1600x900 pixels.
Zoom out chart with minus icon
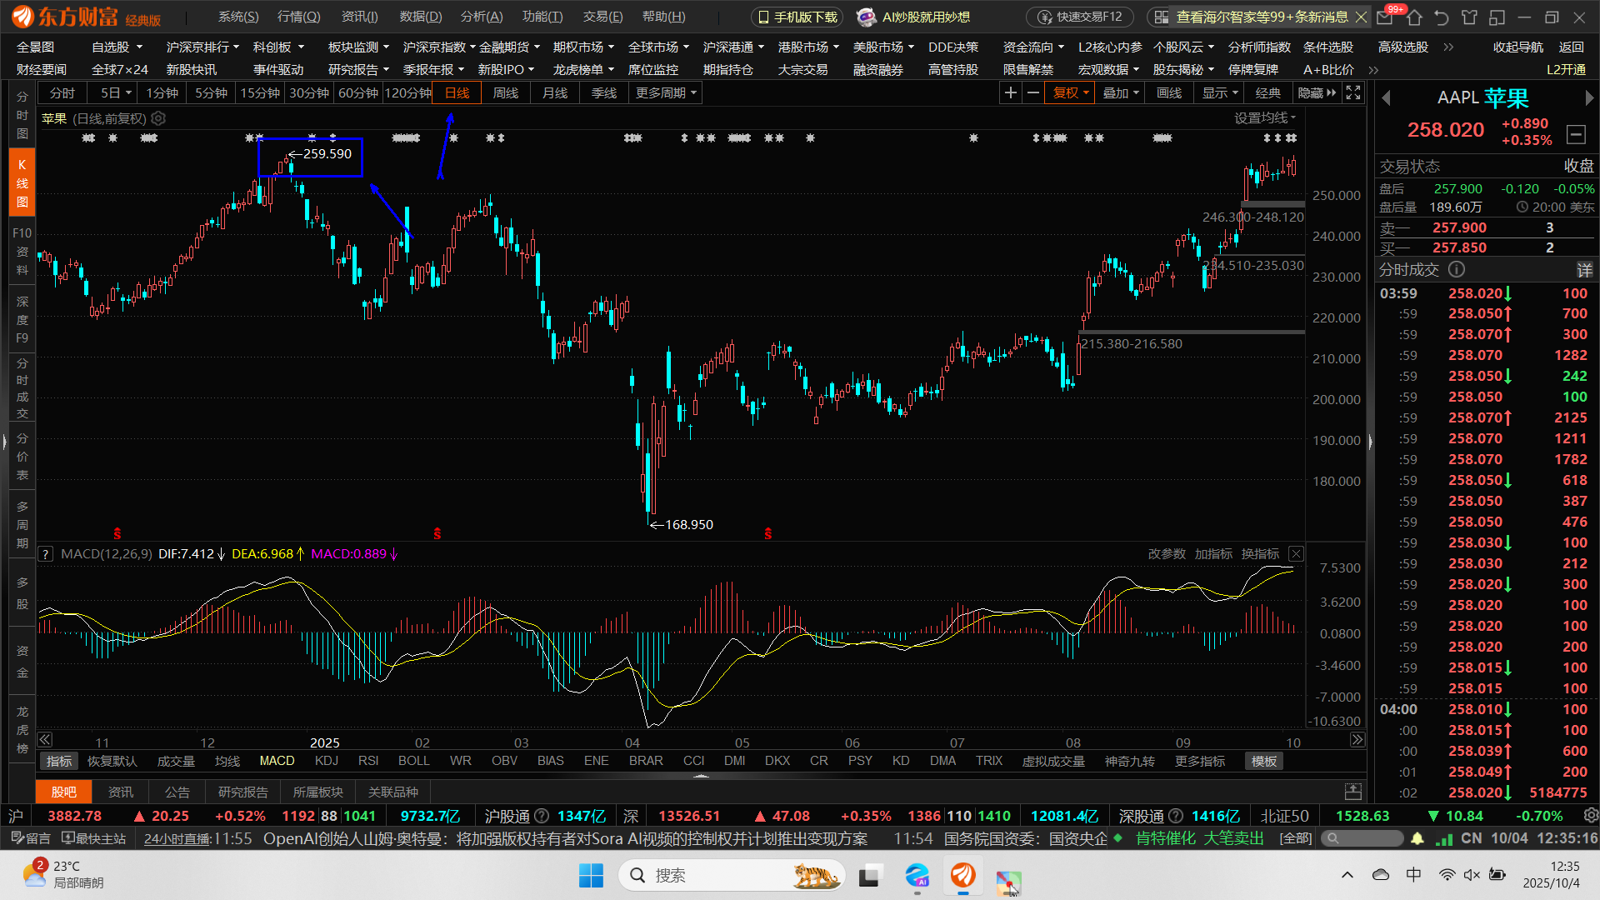[1033, 93]
